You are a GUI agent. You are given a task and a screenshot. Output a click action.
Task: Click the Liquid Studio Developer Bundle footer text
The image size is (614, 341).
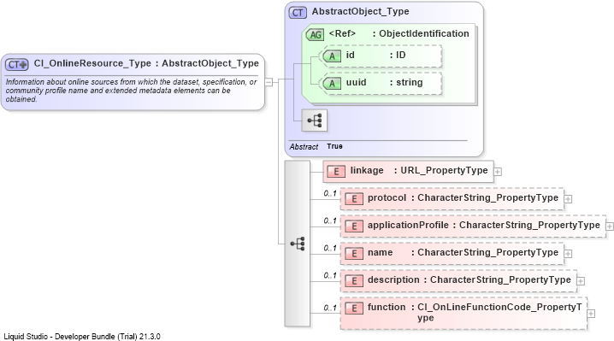pos(82,337)
